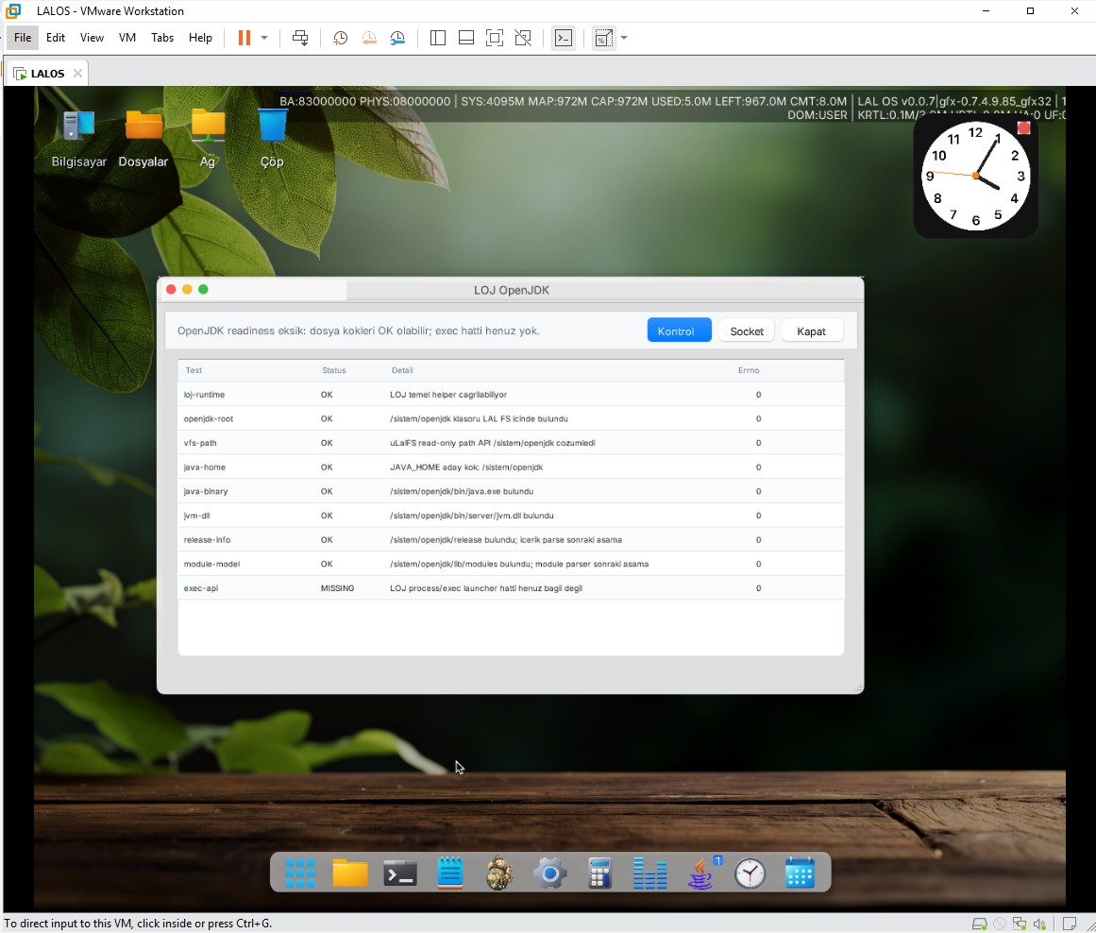Expand the stretch display options arrow
This screenshot has height=933, width=1096.
[x=624, y=38]
